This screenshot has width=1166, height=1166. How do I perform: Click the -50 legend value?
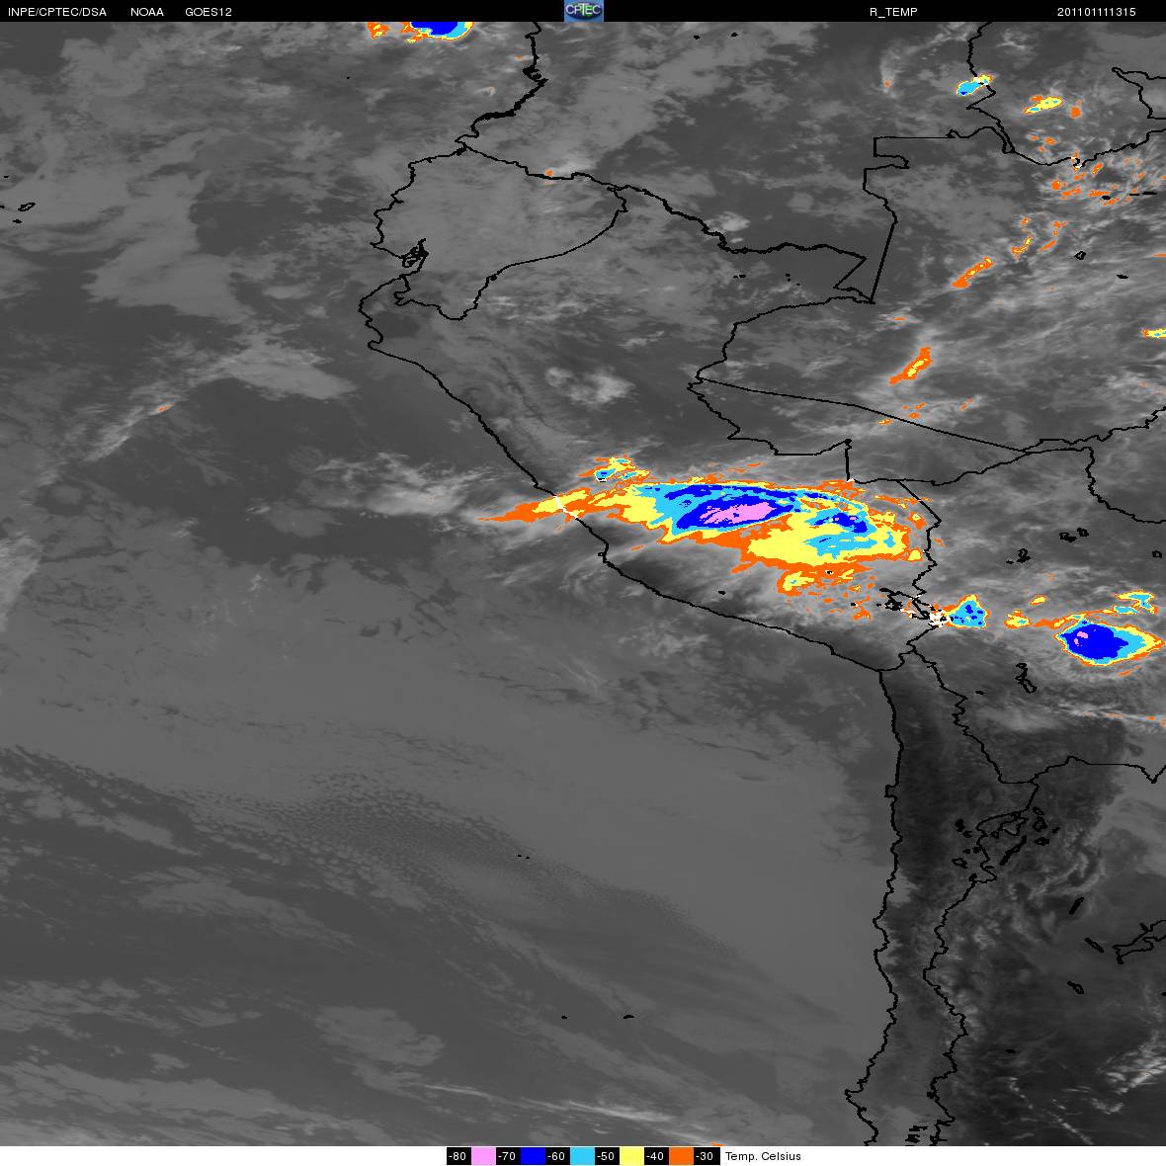(x=607, y=1156)
